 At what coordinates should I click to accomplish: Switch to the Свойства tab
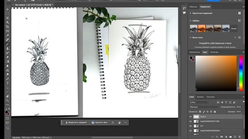(214, 52)
